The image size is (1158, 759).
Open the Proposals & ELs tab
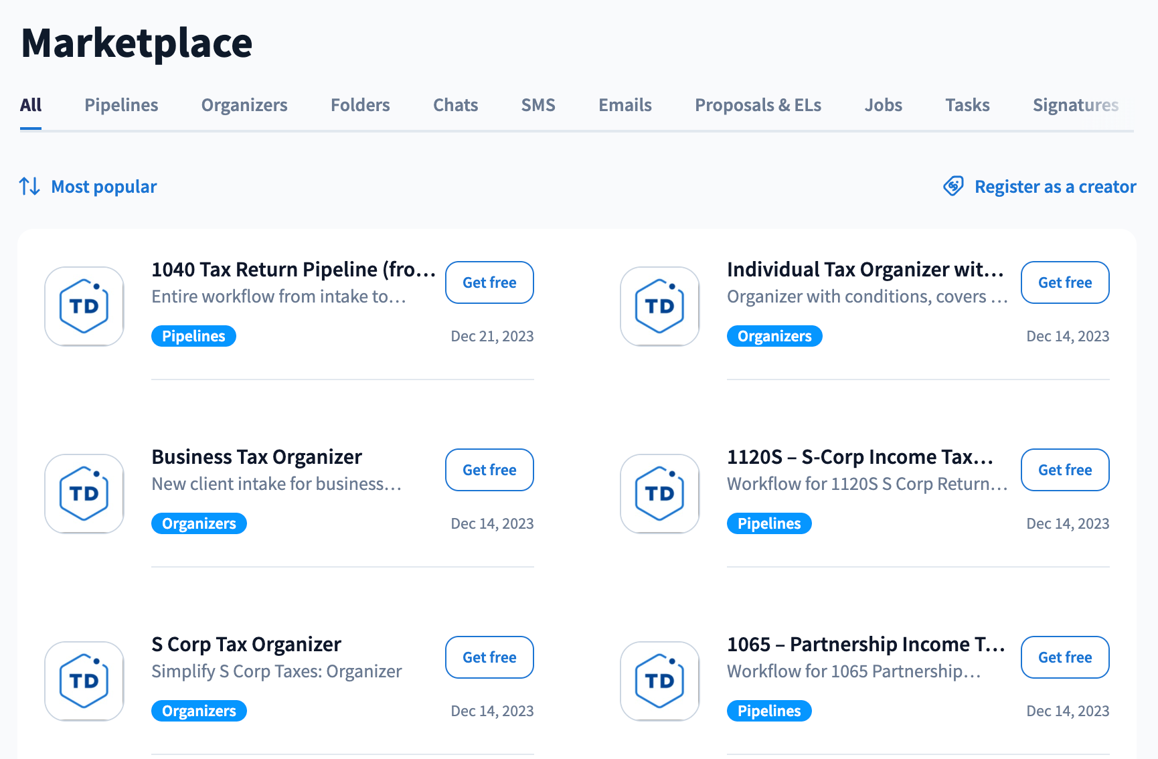[x=758, y=105]
